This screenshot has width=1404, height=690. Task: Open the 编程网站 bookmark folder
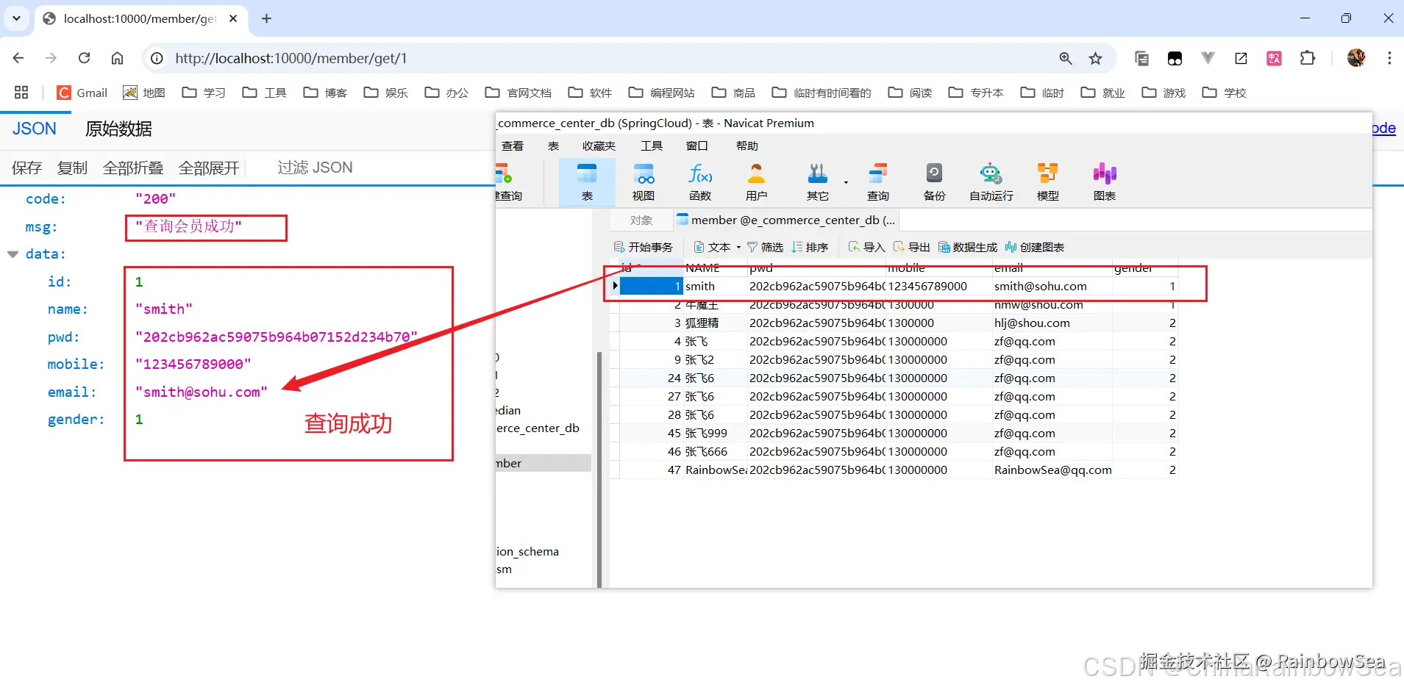click(662, 93)
